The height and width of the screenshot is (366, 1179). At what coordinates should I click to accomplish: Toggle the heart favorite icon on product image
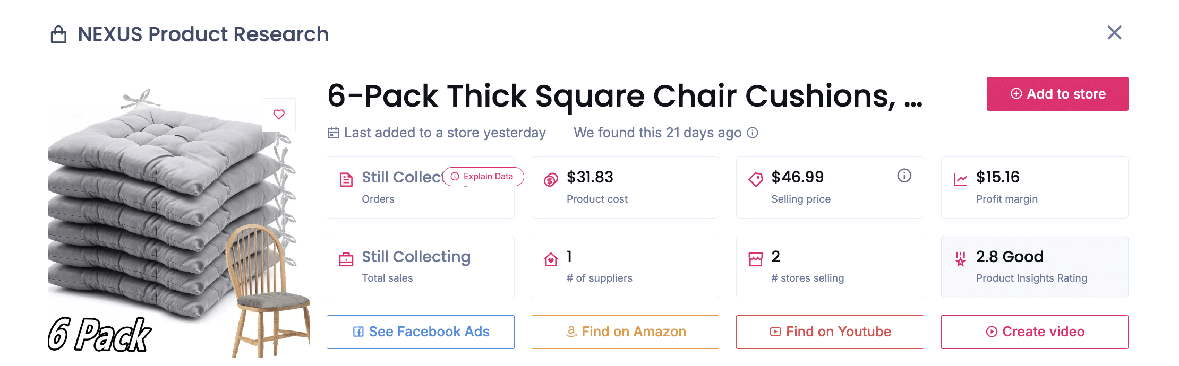279,115
